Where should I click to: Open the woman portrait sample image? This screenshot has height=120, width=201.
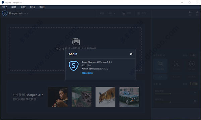(58, 97)
